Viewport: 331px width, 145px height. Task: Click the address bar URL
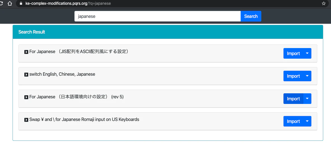coord(68,4)
